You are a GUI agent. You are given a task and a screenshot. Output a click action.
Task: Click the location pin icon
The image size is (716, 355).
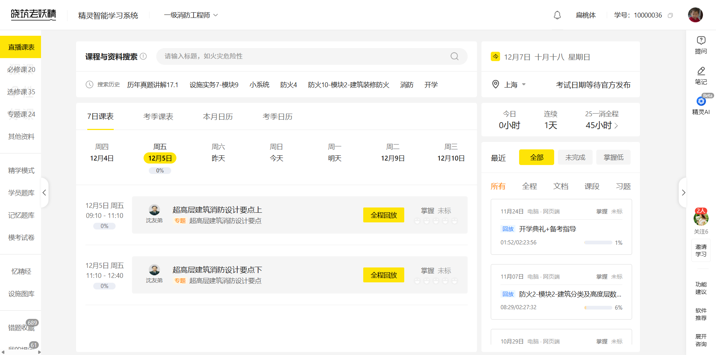(x=496, y=84)
